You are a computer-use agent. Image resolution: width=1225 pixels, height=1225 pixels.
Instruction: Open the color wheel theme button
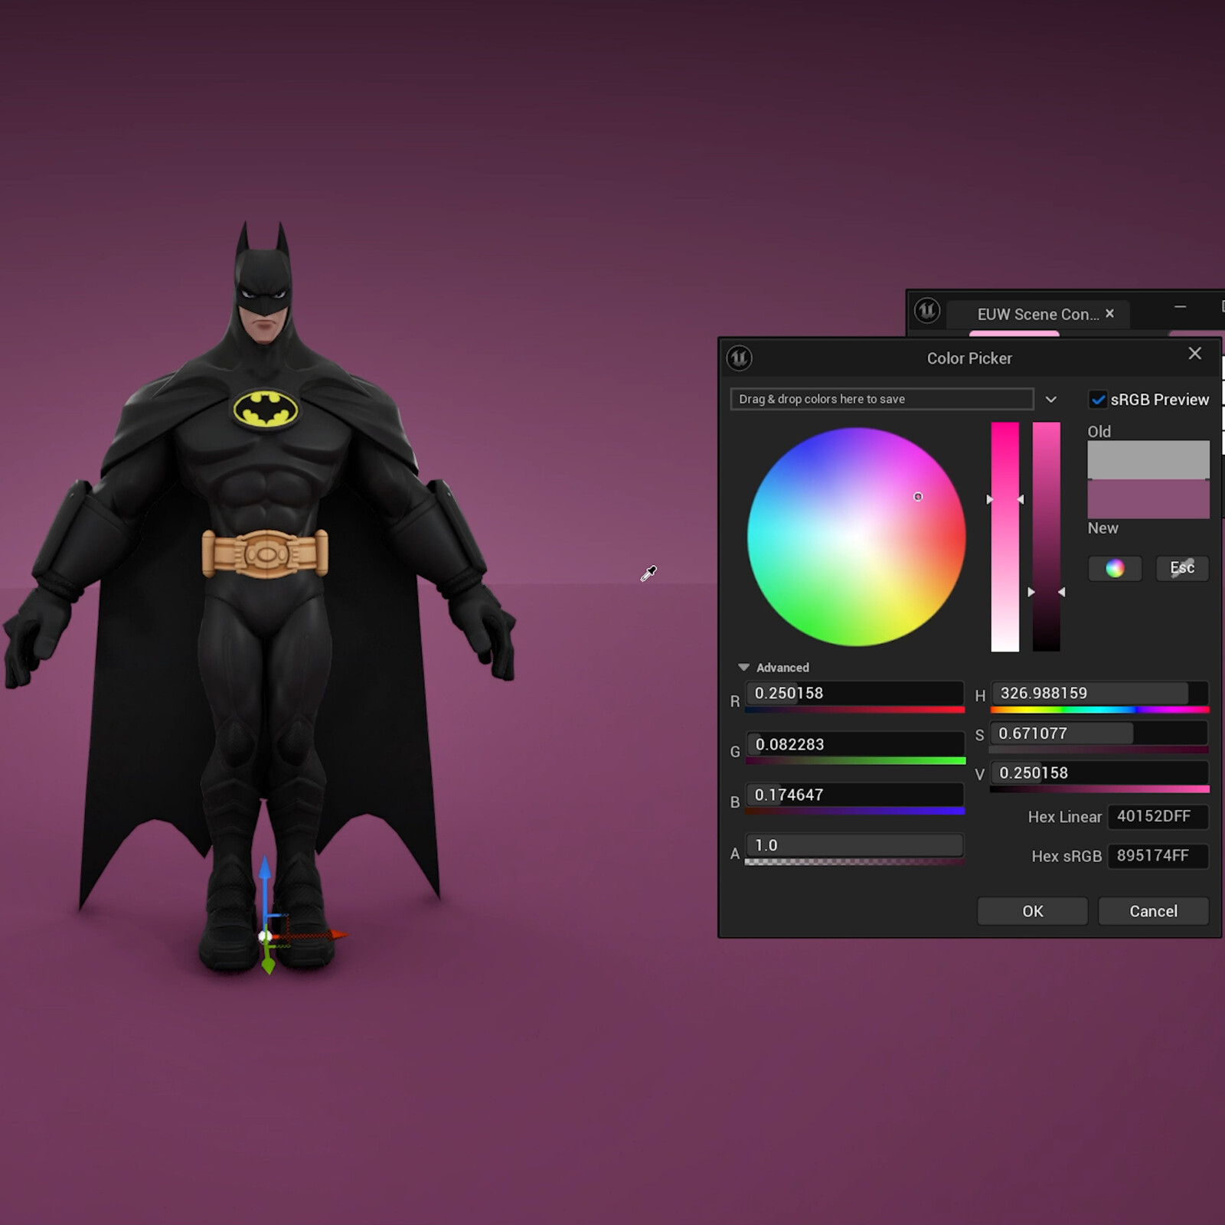(x=1115, y=568)
